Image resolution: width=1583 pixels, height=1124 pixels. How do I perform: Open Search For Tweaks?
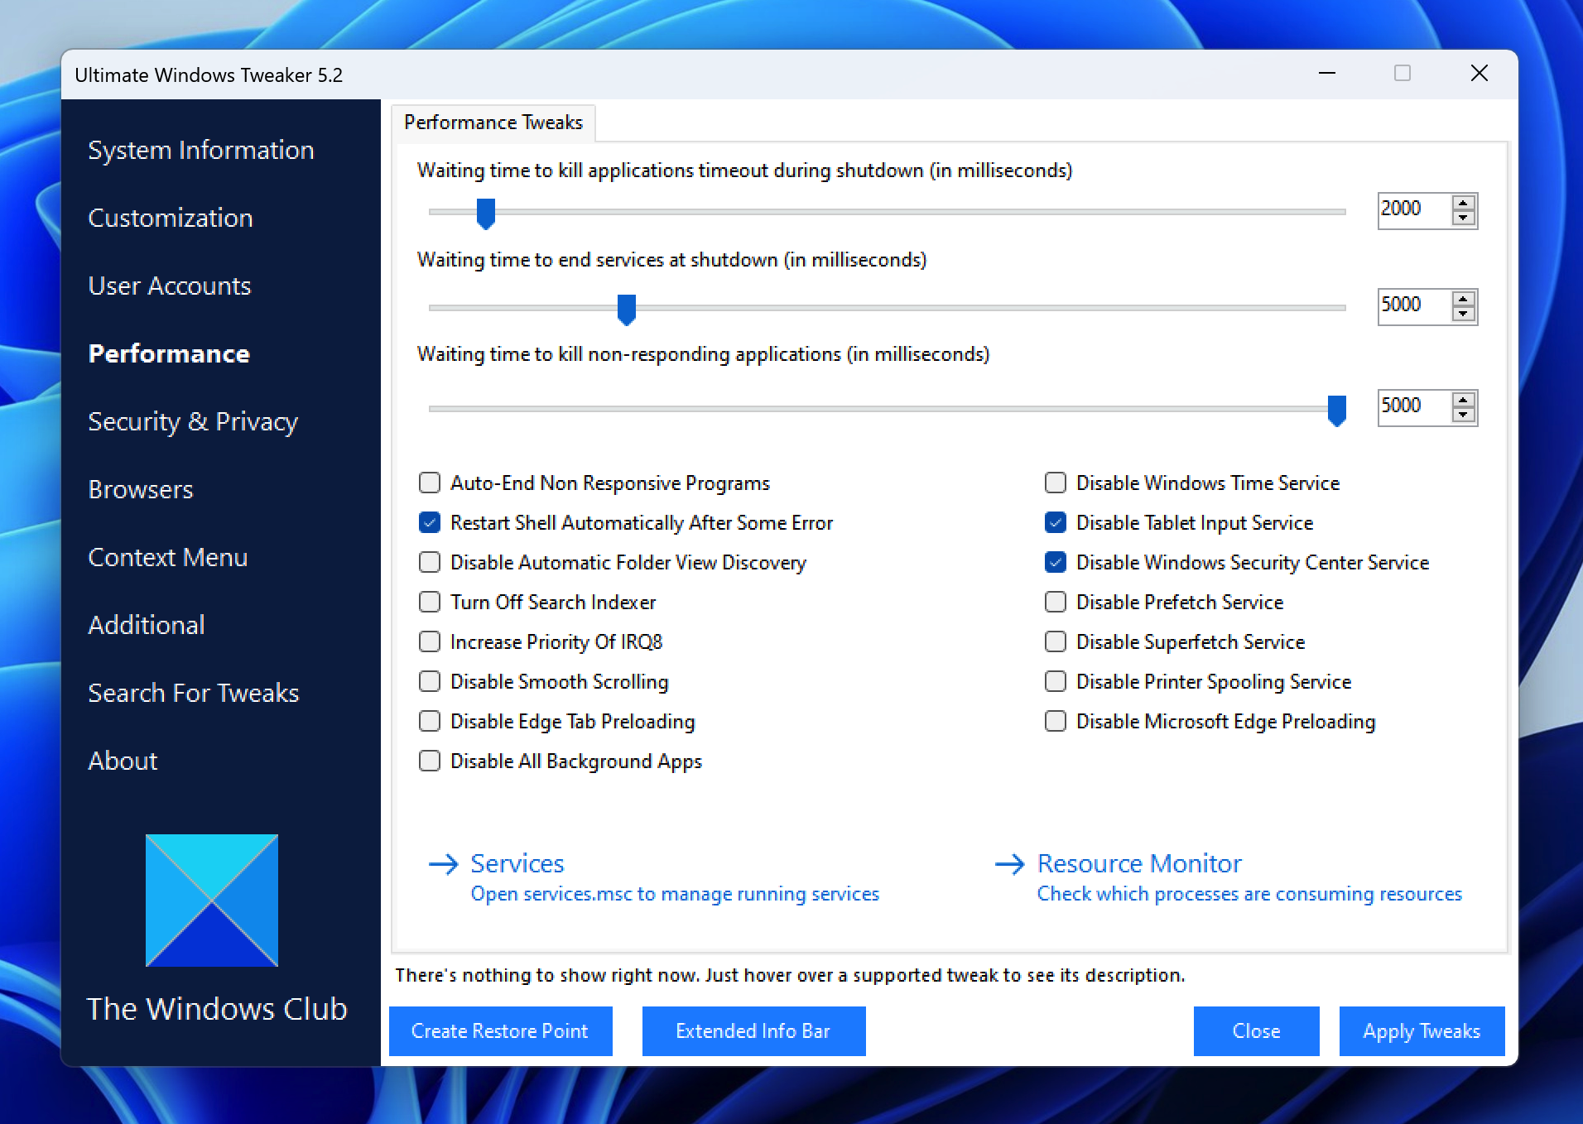pos(194,693)
